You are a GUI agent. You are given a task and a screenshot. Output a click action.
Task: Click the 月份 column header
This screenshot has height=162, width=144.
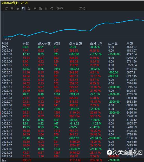tap(5, 43)
